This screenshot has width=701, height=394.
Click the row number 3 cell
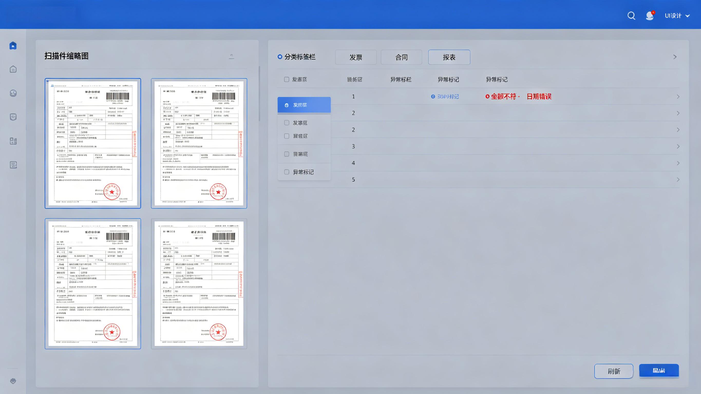tap(353, 146)
